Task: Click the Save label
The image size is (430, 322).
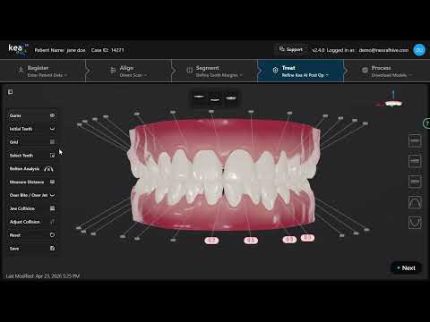Action: pos(14,249)
